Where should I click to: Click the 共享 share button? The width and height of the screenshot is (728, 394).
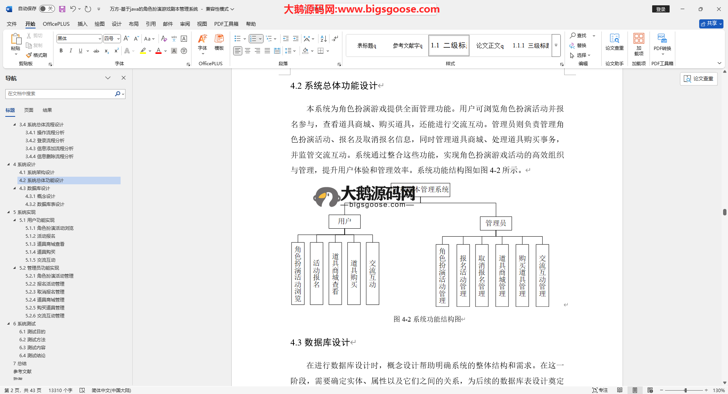tap(711, 24)
